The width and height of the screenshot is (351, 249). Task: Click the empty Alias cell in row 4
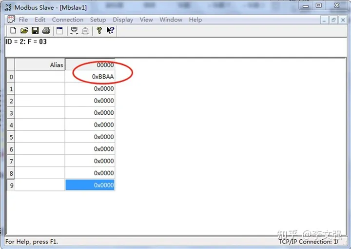(40, 125)
